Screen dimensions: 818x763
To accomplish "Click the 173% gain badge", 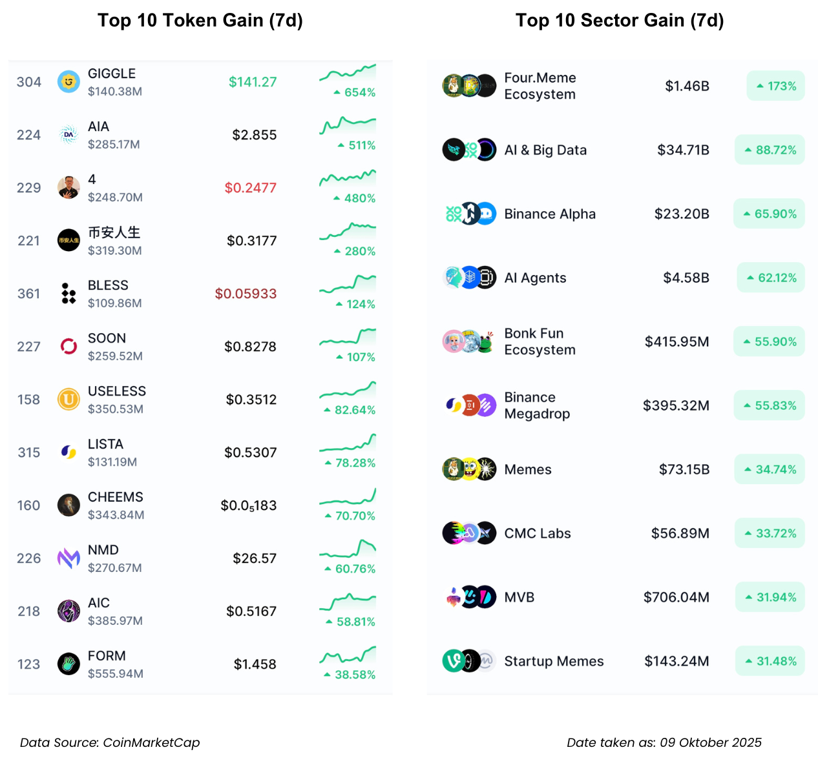I will point(776,86).
